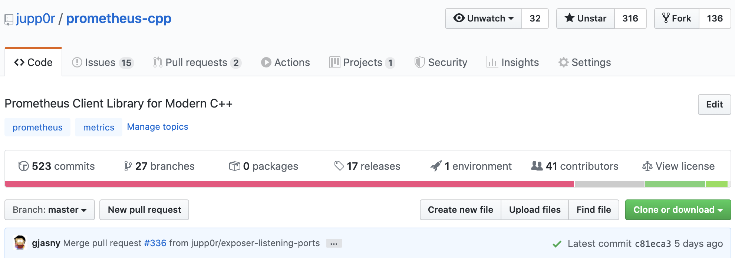View the 32 watchers count
Screen dimensions: 735x258
click(x=535, y=19)
